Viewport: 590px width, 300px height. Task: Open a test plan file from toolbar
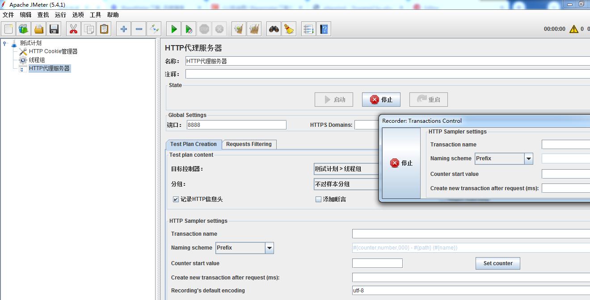pyautogui.click(x=39, y=29)
